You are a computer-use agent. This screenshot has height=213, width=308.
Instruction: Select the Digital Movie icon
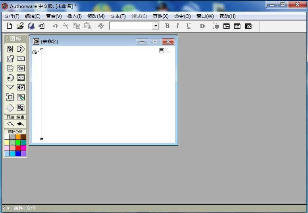21,78
